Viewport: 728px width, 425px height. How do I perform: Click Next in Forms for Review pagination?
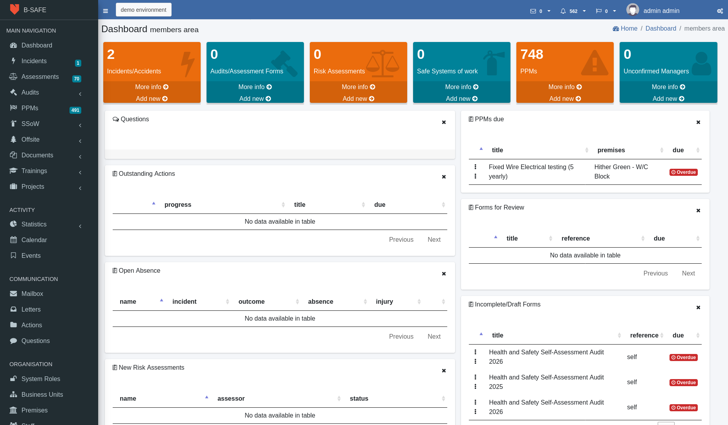pos(688,274)
